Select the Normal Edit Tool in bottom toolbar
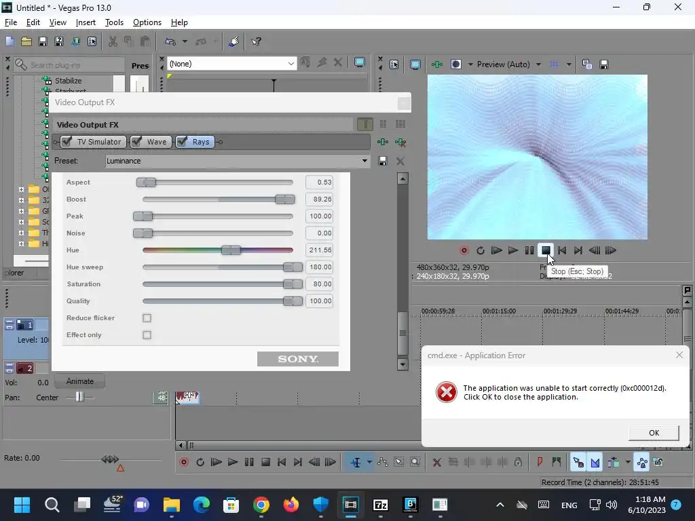This screenshot has height=521, width=695. [356, 462]
